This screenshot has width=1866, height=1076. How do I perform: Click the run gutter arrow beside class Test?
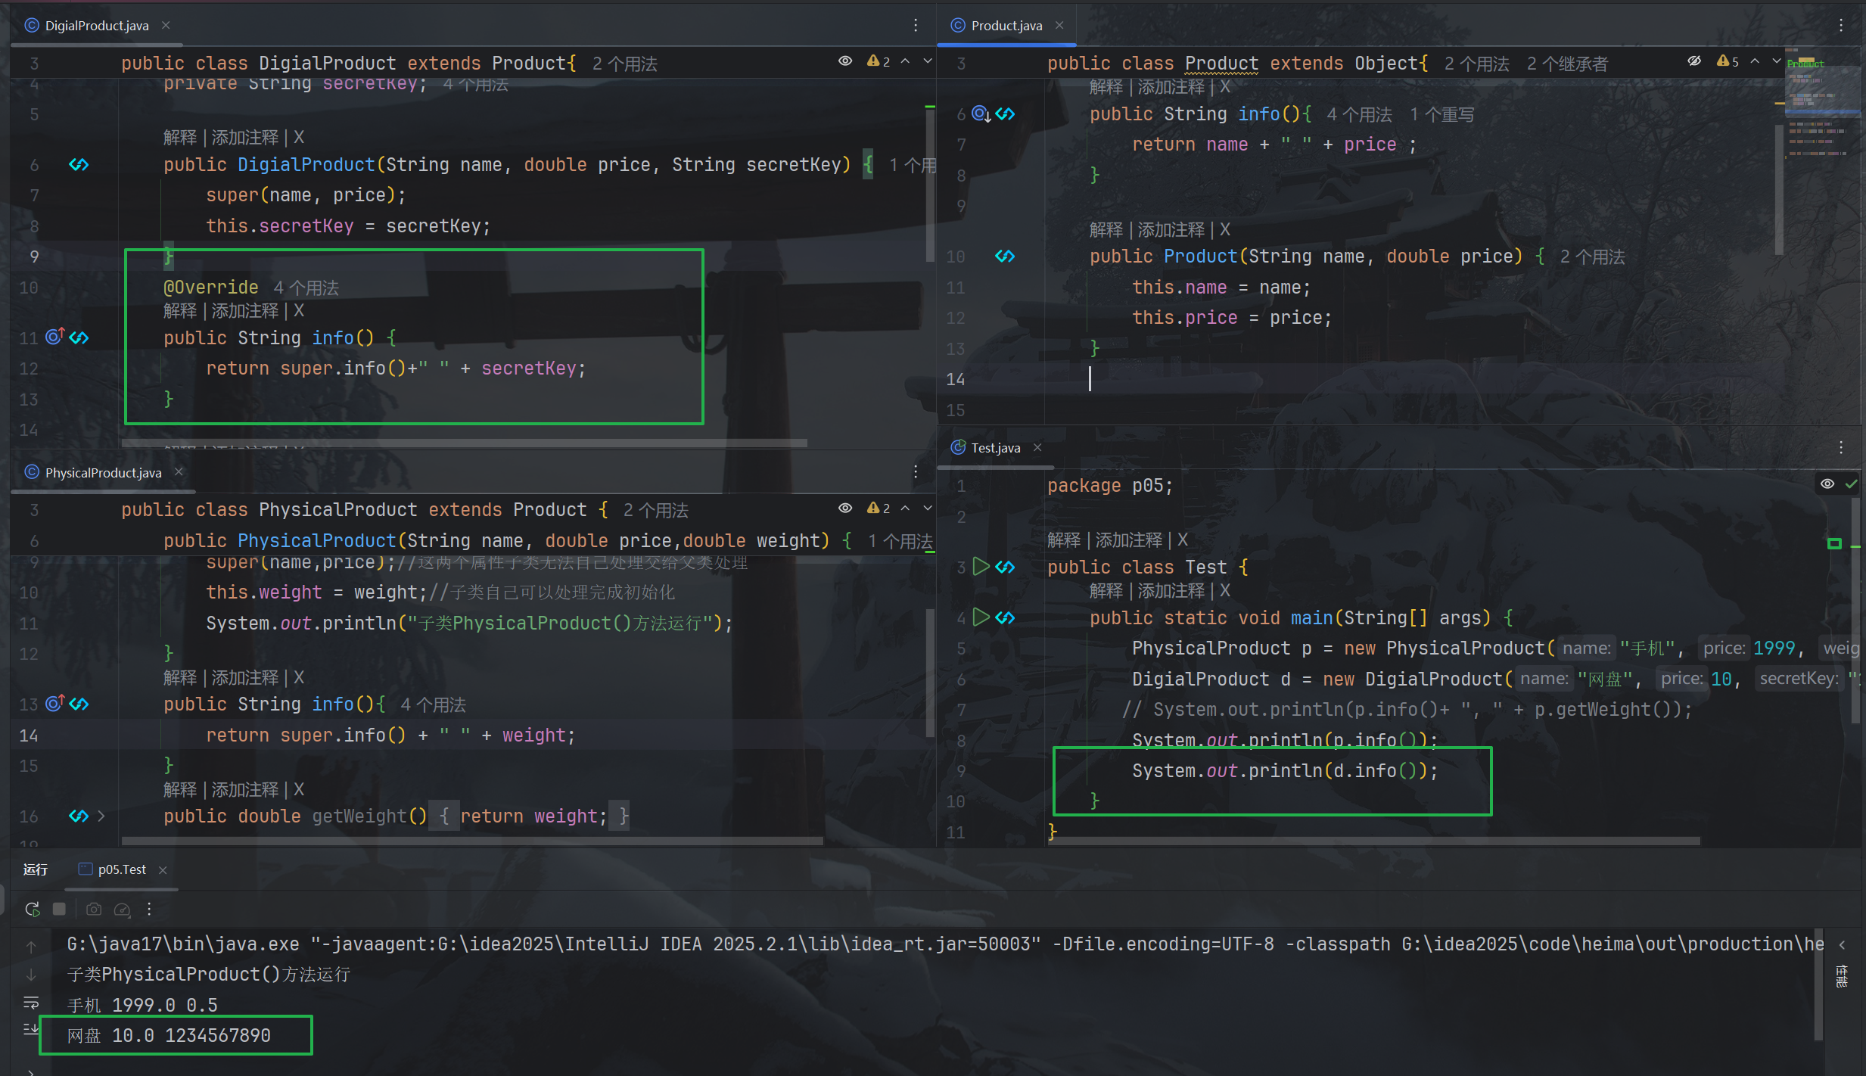click(x=981, y=566)
